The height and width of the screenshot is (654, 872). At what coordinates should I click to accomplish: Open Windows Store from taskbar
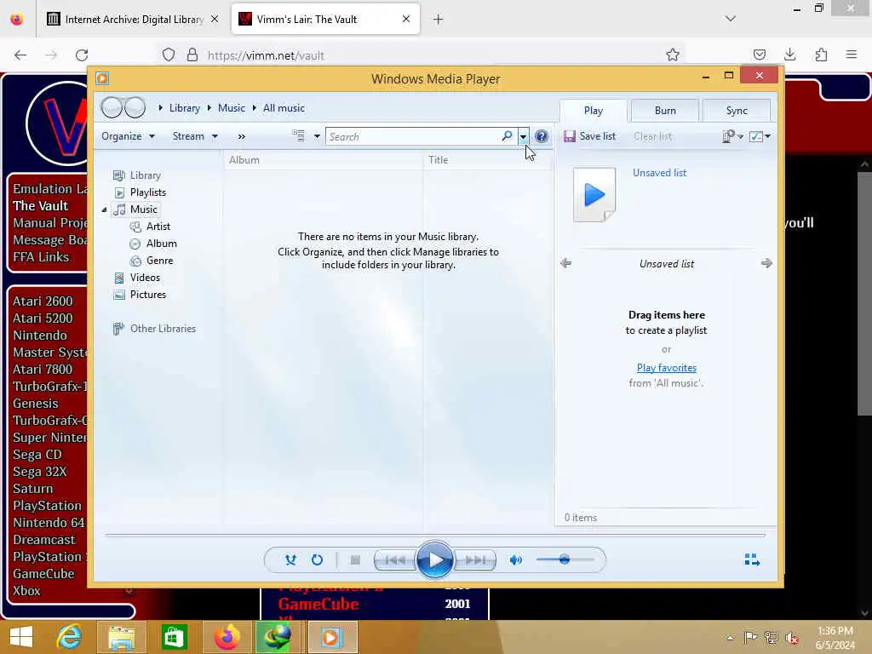[174, 637]
